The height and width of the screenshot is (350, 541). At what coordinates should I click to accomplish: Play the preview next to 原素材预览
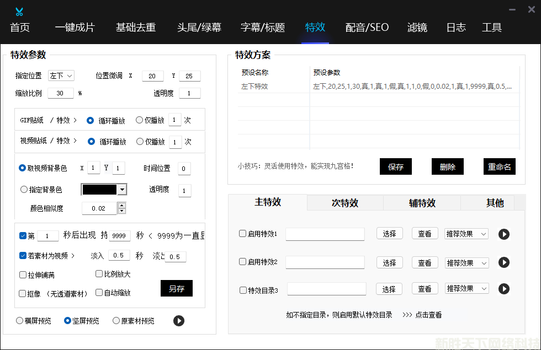pos(178,321)
